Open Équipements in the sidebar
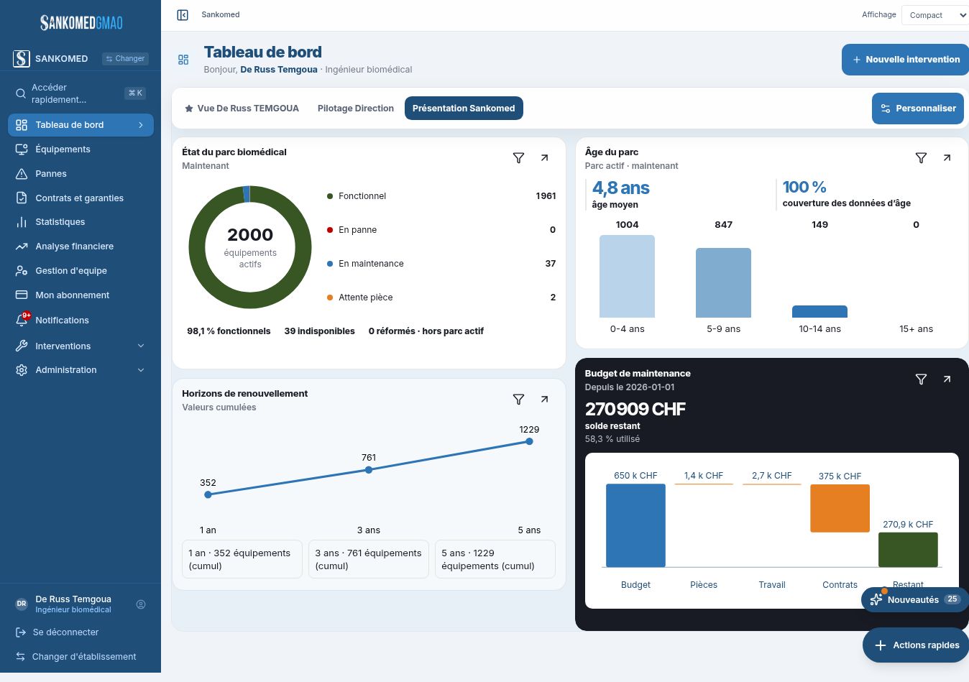This screenshot has width=969, height=682. point(81,149)
